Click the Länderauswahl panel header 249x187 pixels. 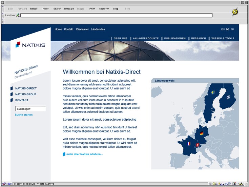pyautogui.click(x=195, y=81)
